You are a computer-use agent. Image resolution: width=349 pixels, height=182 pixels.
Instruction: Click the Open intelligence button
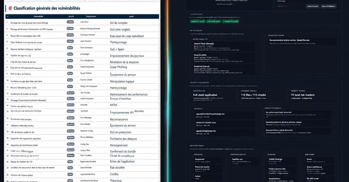pyautogui.click(x=328, y=6)
